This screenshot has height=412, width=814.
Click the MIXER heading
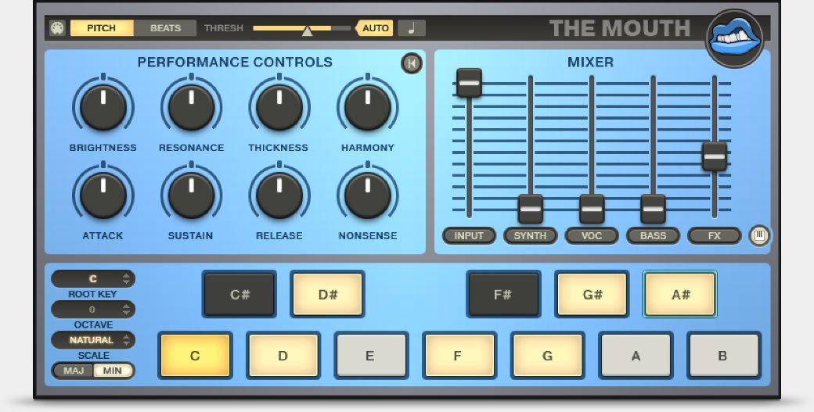(590, 63)
